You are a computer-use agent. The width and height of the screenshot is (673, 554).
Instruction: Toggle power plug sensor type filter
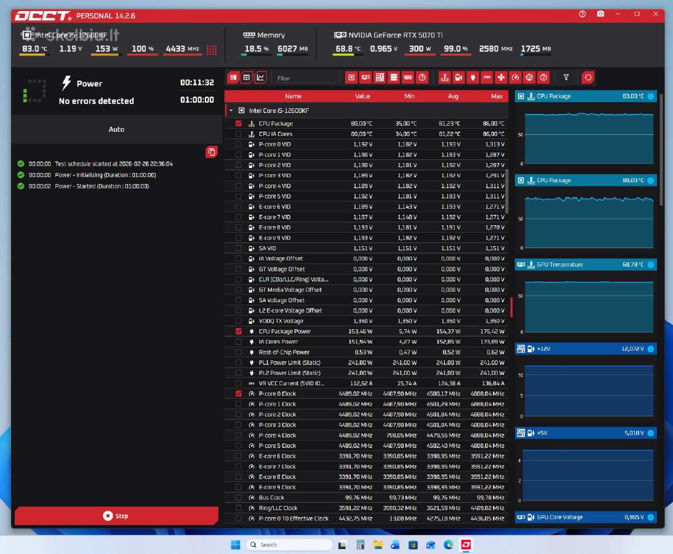(x=473, y=78)
